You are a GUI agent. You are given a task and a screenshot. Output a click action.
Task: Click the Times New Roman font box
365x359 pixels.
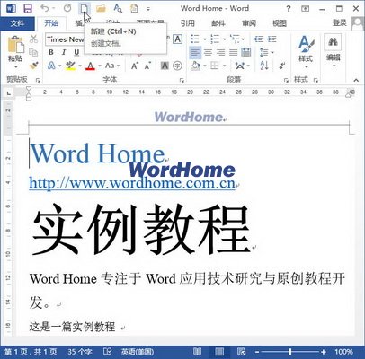click(x=65, y=39)
